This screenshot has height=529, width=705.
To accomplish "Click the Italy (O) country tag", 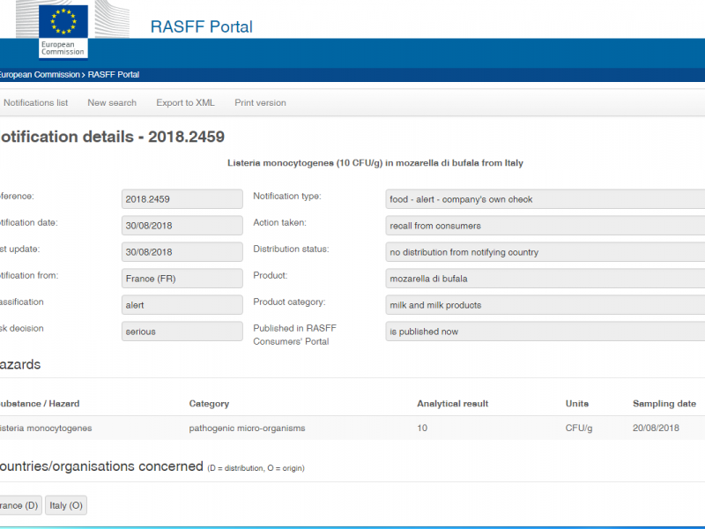I will (x=66, y=505).
